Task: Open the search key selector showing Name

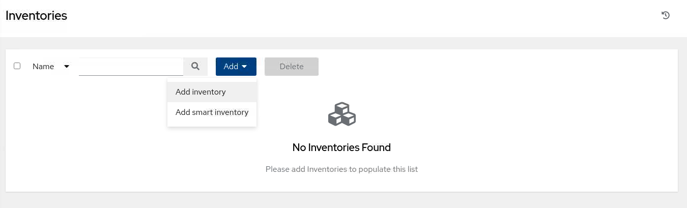Action: point(51,67)
